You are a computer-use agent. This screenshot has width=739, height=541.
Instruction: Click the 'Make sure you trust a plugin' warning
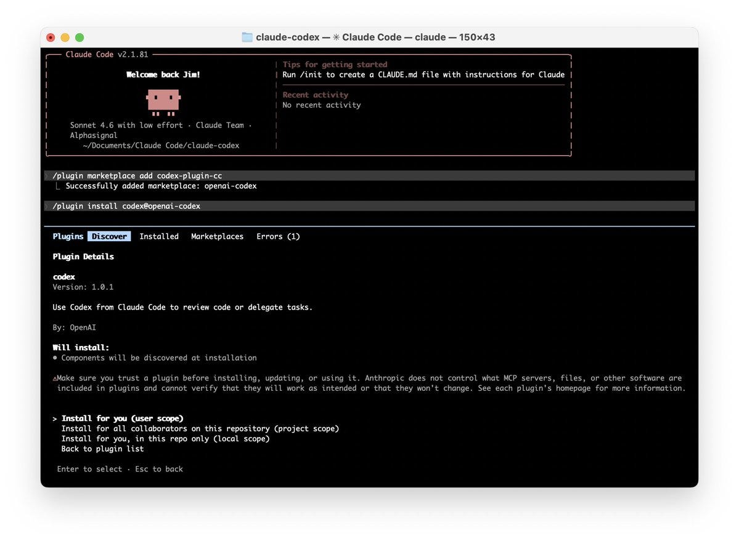pyautogui.click(x=369, y=383)
